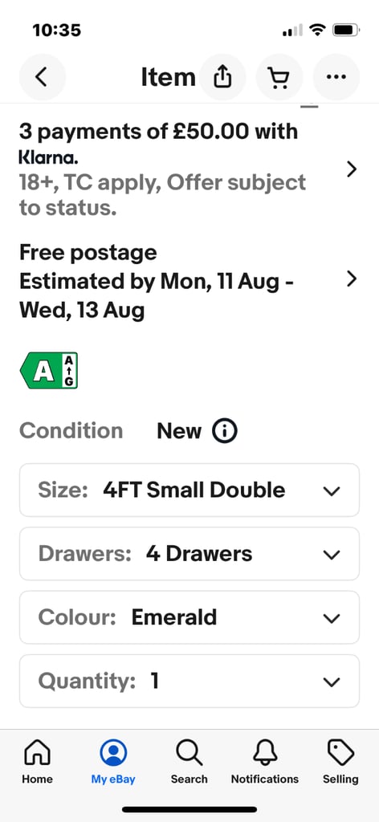The height and width of the screenshot is (822, 379).
Task: Tap the condition info icon
Action: click(225, 431)
